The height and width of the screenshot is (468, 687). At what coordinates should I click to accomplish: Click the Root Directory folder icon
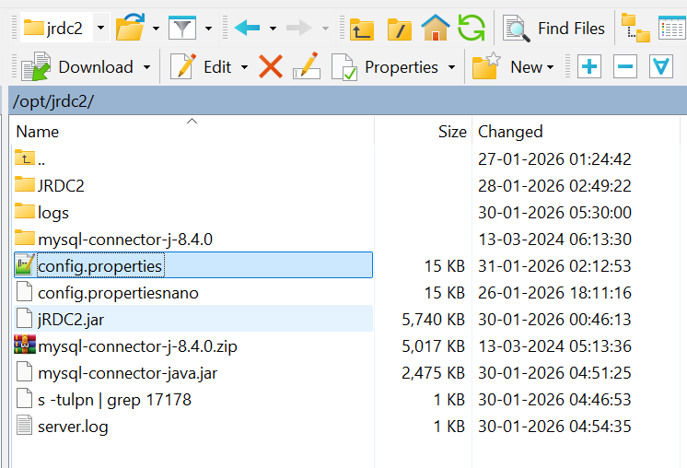tap(399, 29)
